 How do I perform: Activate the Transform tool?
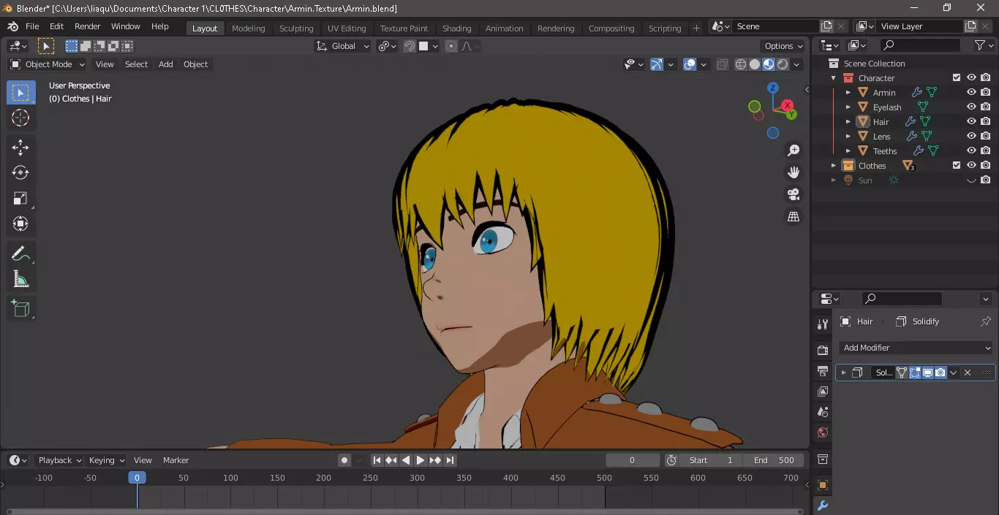coord(20,224)
